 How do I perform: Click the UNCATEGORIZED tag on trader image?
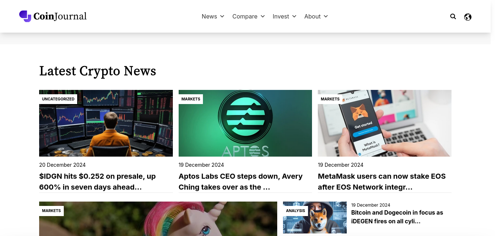[x=58, y=99]
